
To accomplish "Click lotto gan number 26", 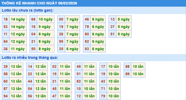I will click(x=61, y=34).
